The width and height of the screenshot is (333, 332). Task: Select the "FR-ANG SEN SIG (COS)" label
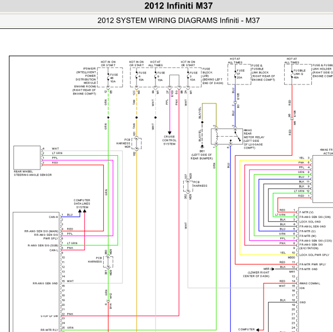pos(316,241)
